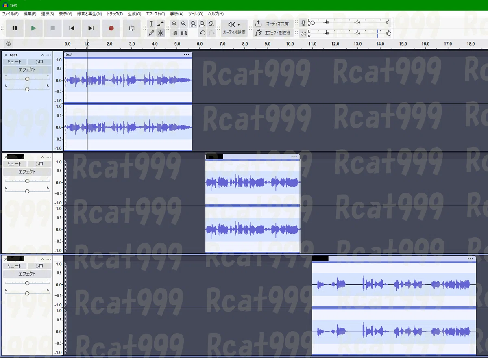Solo the test track
The image size is (488, 358).
pyautogui.click(x=39, y=62)
